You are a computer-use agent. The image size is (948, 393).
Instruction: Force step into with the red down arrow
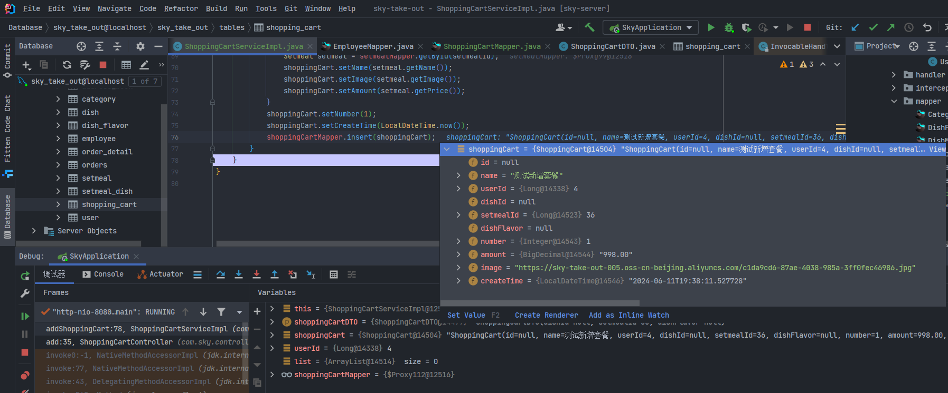257,274
